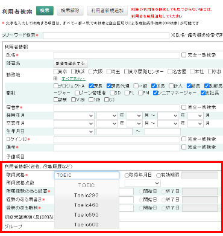Enable 完全一致検索 for the 肩書き row
This screenshot has width=223, height=236.
tap(184, 107)
